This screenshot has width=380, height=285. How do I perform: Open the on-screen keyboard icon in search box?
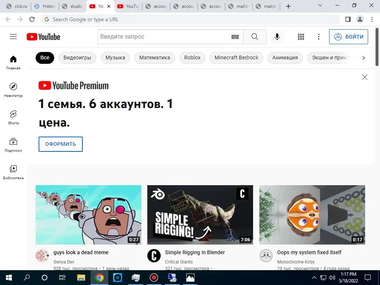pos(235,37)
